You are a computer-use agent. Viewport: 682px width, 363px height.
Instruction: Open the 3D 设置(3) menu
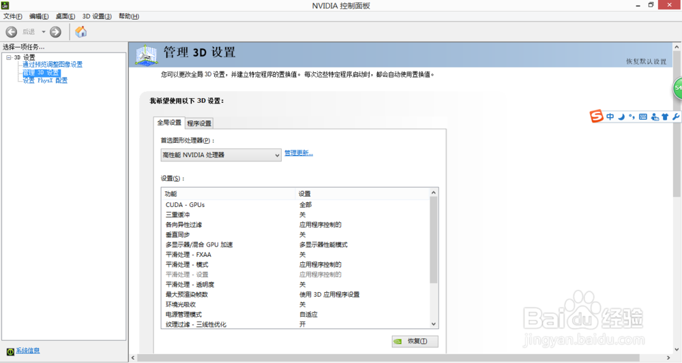click(x=97, y=16)
